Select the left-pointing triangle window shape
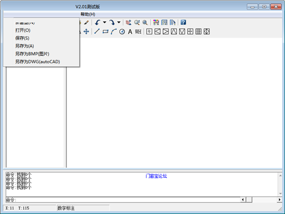The height and width of the screenshot is (214, 285). coord(157,31)
